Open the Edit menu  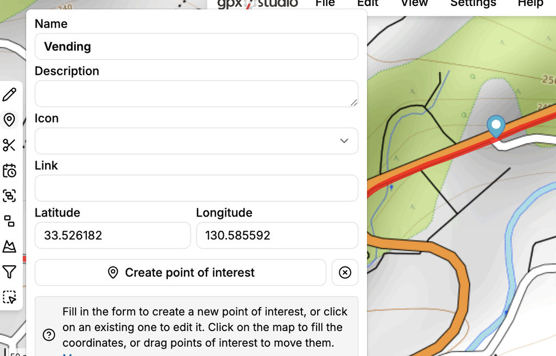point(368,4)
